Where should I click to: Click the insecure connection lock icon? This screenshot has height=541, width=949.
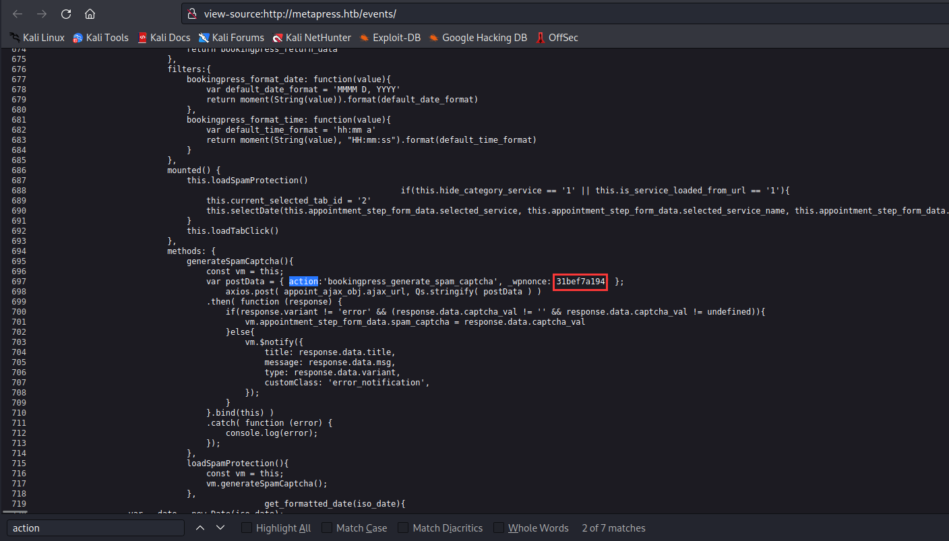tap(191, 13)
